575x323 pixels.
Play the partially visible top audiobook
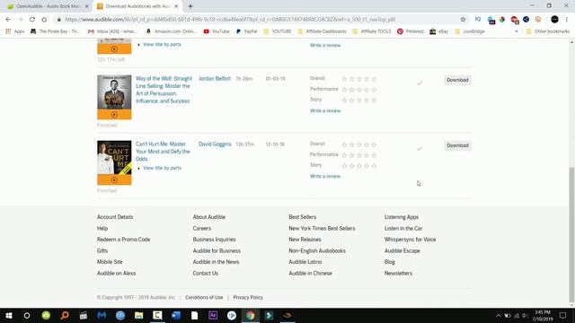tap(114, 48)
